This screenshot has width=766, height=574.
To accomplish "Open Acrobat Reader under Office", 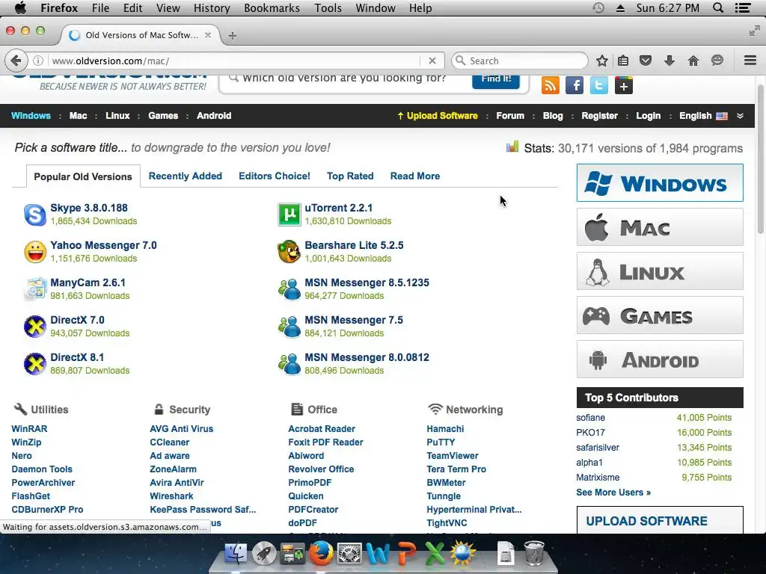I will click(x=322, y=428).
